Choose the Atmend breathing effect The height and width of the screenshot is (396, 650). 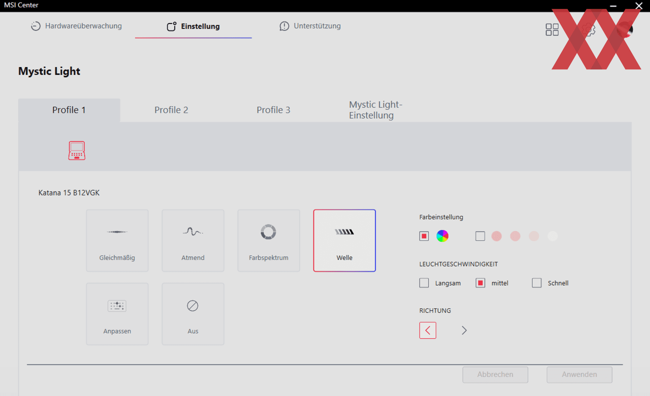pyautogui.click(x=193, y=241)
